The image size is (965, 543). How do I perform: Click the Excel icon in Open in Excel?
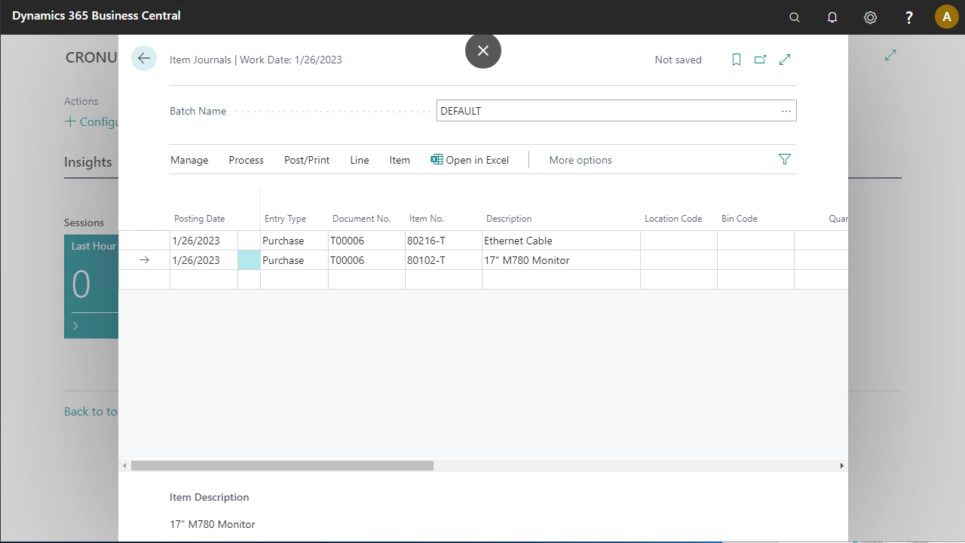(437, 159)
